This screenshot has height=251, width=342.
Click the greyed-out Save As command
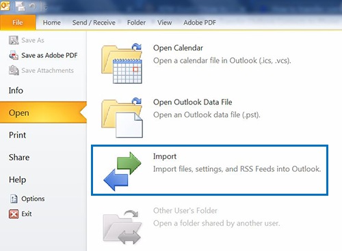(27, 40)
